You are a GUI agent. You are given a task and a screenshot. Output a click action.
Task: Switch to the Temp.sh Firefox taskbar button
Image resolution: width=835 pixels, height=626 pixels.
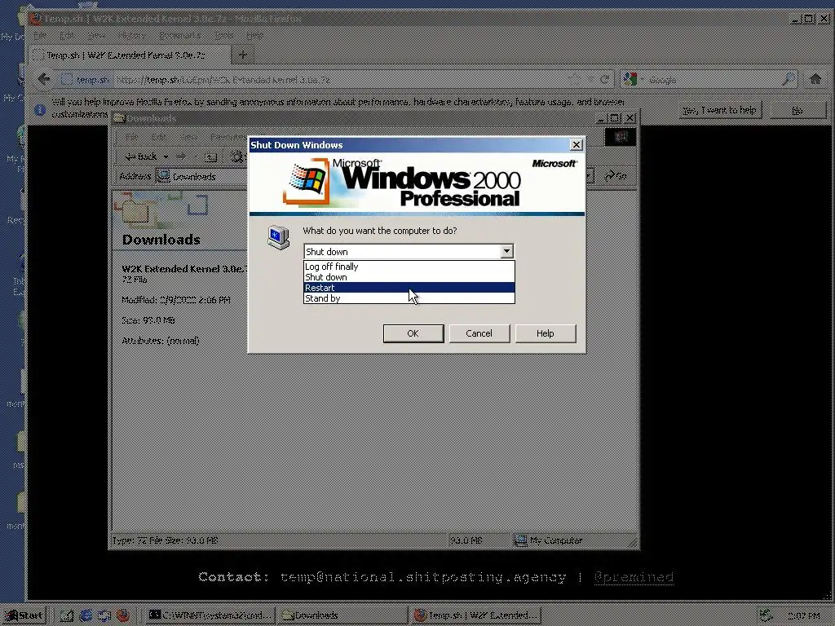coord(475,615)
